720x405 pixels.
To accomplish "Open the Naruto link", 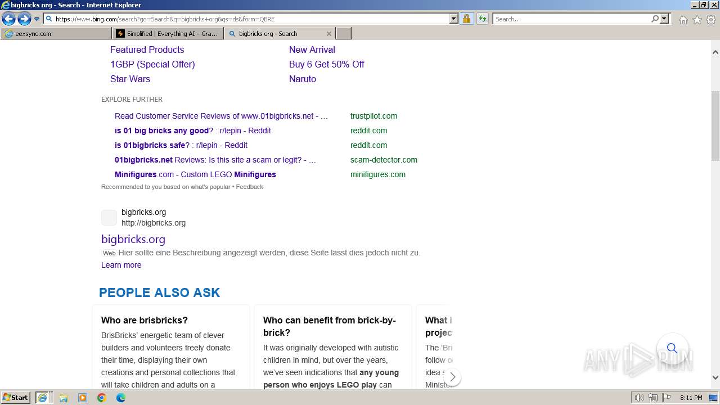I will click(x=303, y=79).
